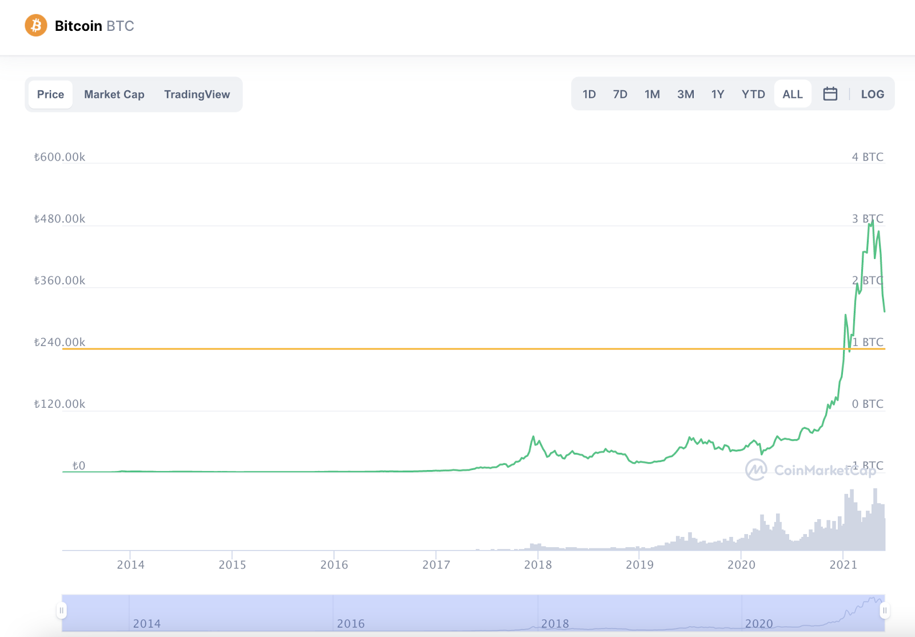Grab the left range slider handle
This screenshot has width=915, height=637.
[62, 611]
